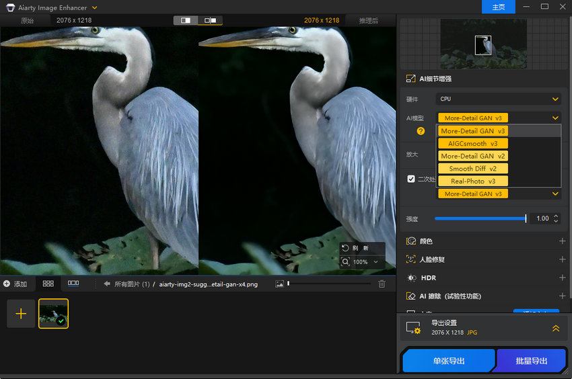
Task: Click the 批量导出 batch export button
Action: pos(531,361)
